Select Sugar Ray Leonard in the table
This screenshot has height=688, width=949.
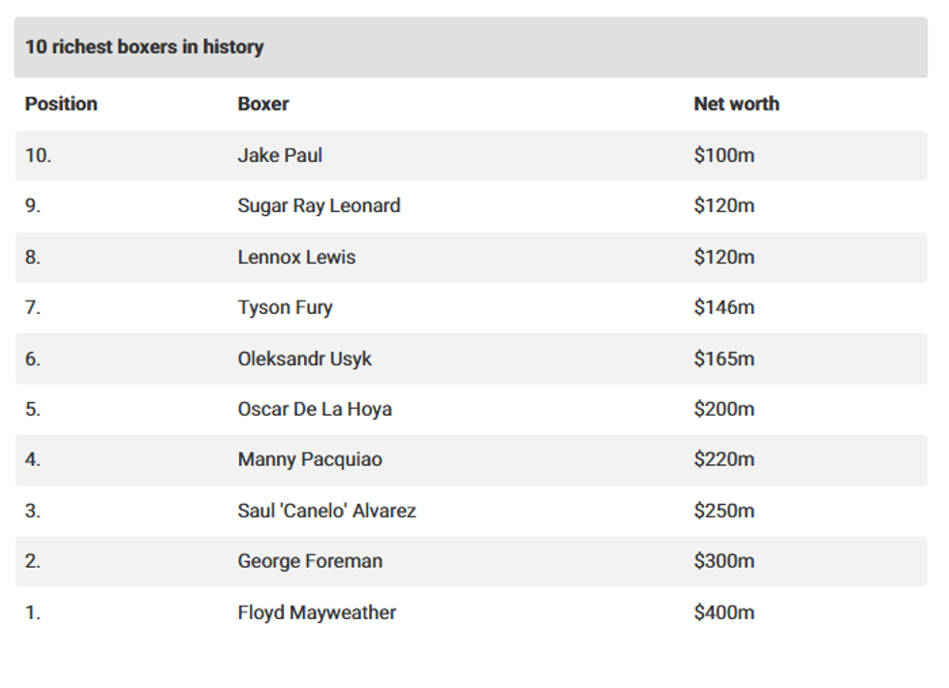(x=319, y=205)
